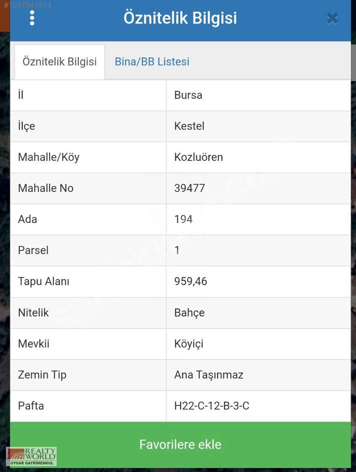Select the Mevkii value Köyiçi
356x472 pixels.
(189, 344)
